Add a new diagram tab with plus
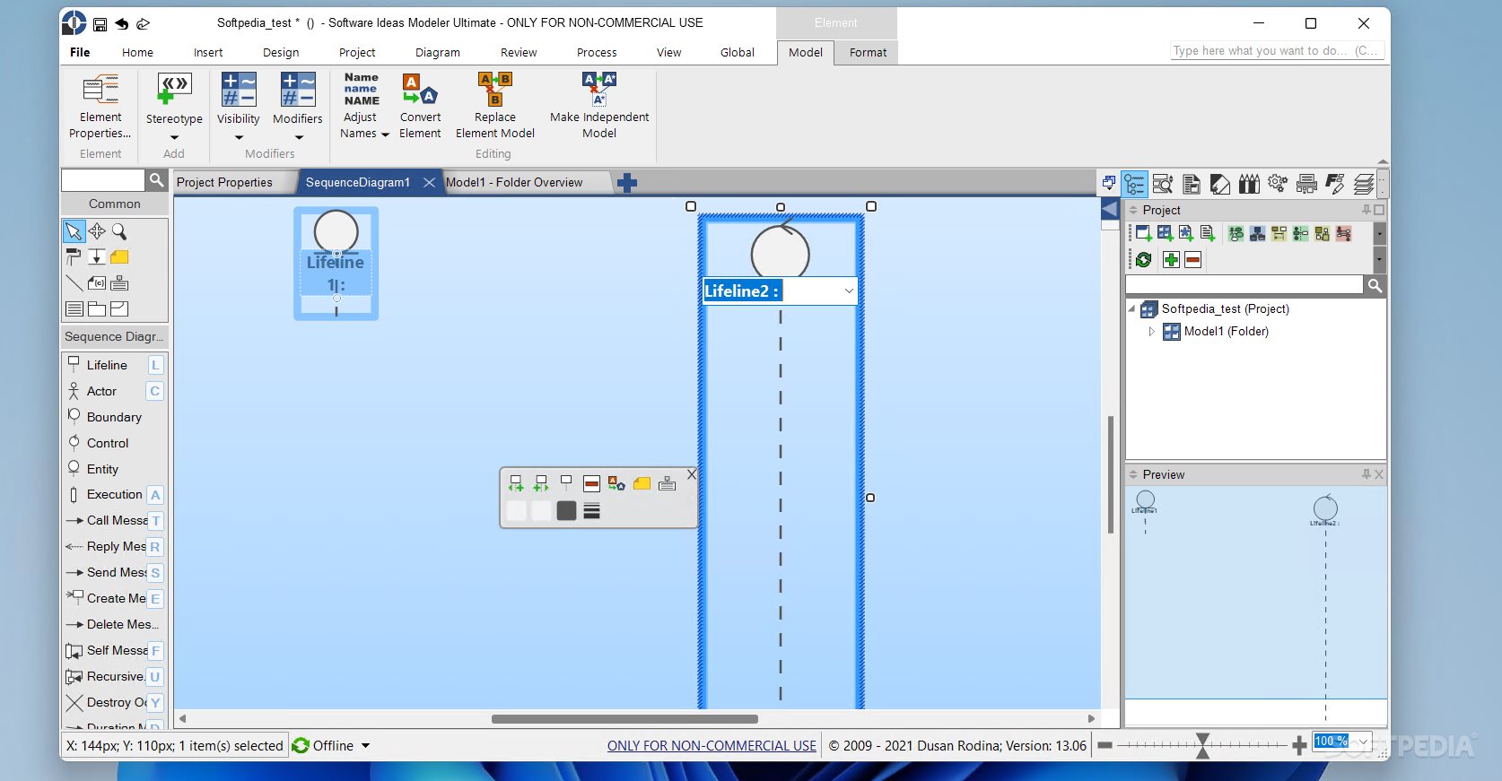This screenshot has height=781, width=1502. click(x=627, y=183)
